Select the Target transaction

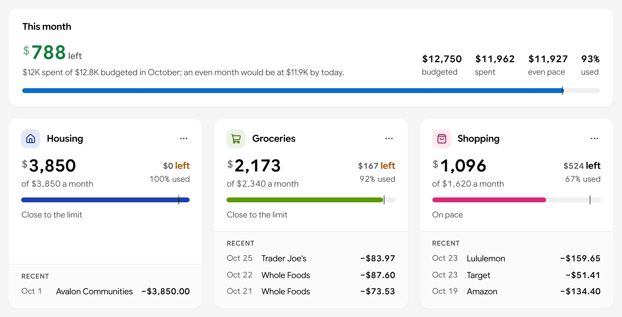516,275
